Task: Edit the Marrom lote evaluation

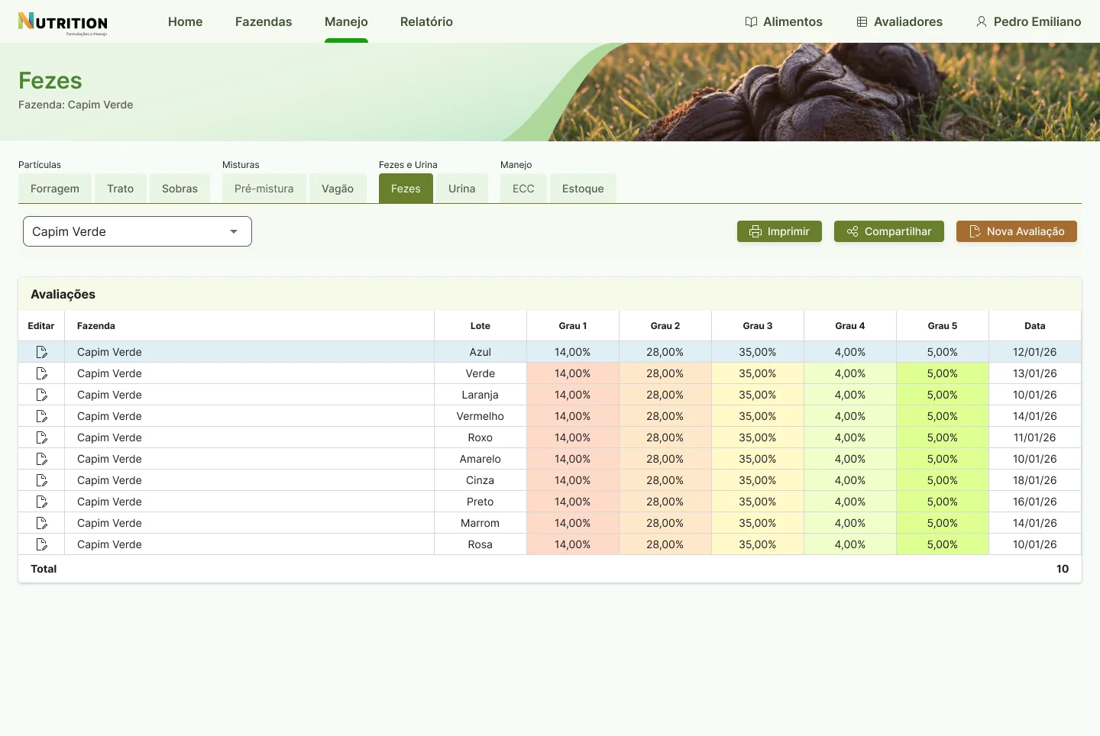Action: 41,523
